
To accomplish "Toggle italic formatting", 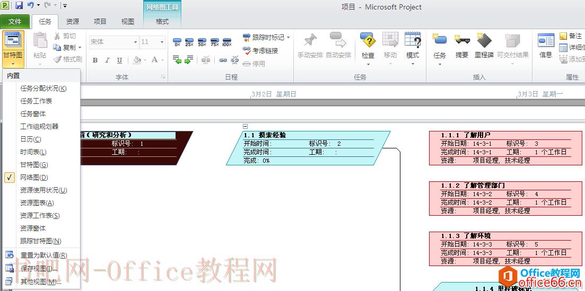I will [x=108, y=60].
